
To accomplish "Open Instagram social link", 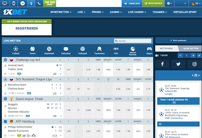I will pyautogui.click(x=195, y=64).
